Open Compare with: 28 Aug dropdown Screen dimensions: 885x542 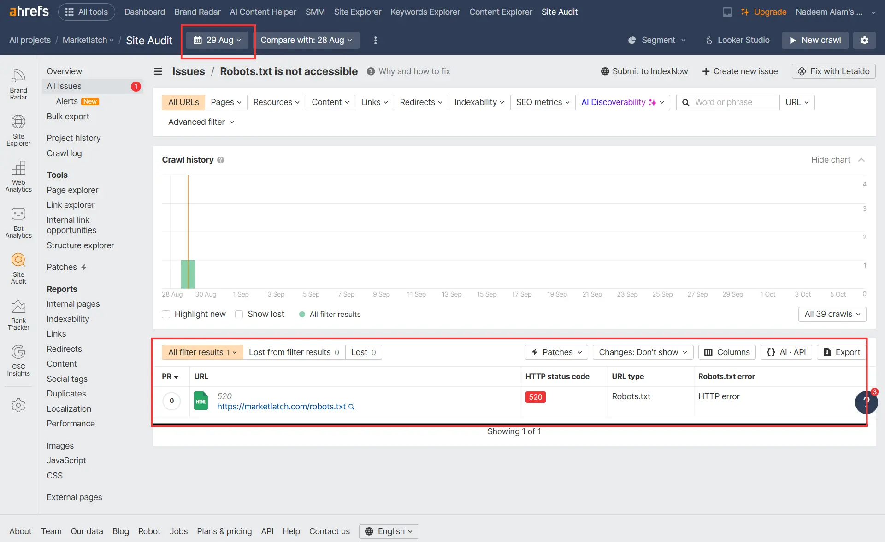click(x=307, y=40)
